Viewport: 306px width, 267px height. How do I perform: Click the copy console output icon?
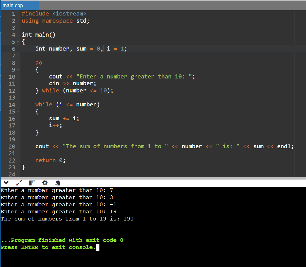coord(58,183)
